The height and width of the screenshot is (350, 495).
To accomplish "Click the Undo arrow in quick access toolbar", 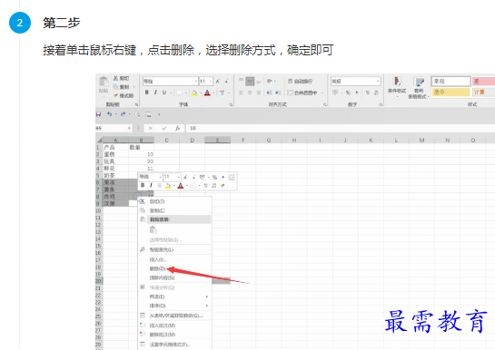I will [x=109, y=114].
